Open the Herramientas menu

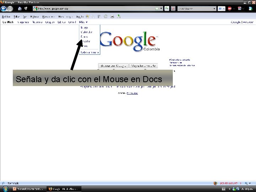point(65,17)
